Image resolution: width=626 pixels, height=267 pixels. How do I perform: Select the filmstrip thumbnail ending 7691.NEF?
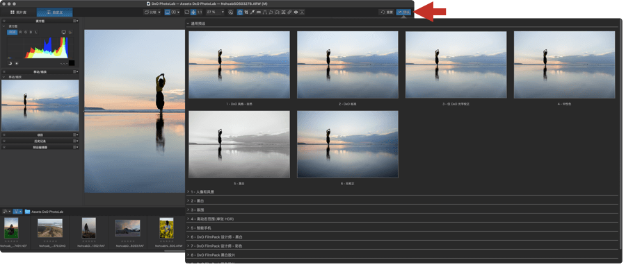tap(10, 227)
